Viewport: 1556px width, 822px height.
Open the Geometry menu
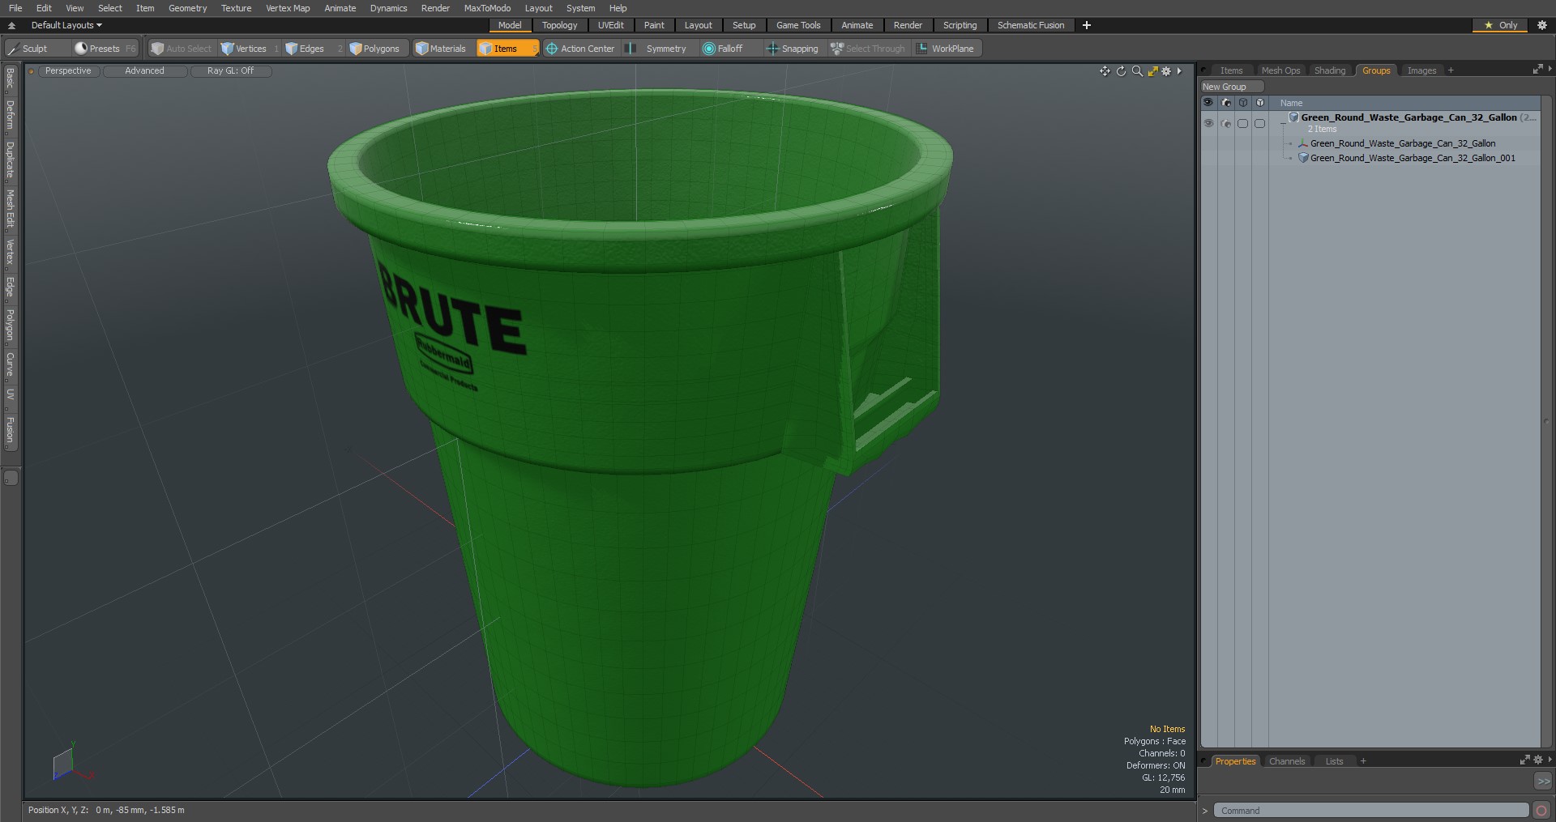(187, 8)
